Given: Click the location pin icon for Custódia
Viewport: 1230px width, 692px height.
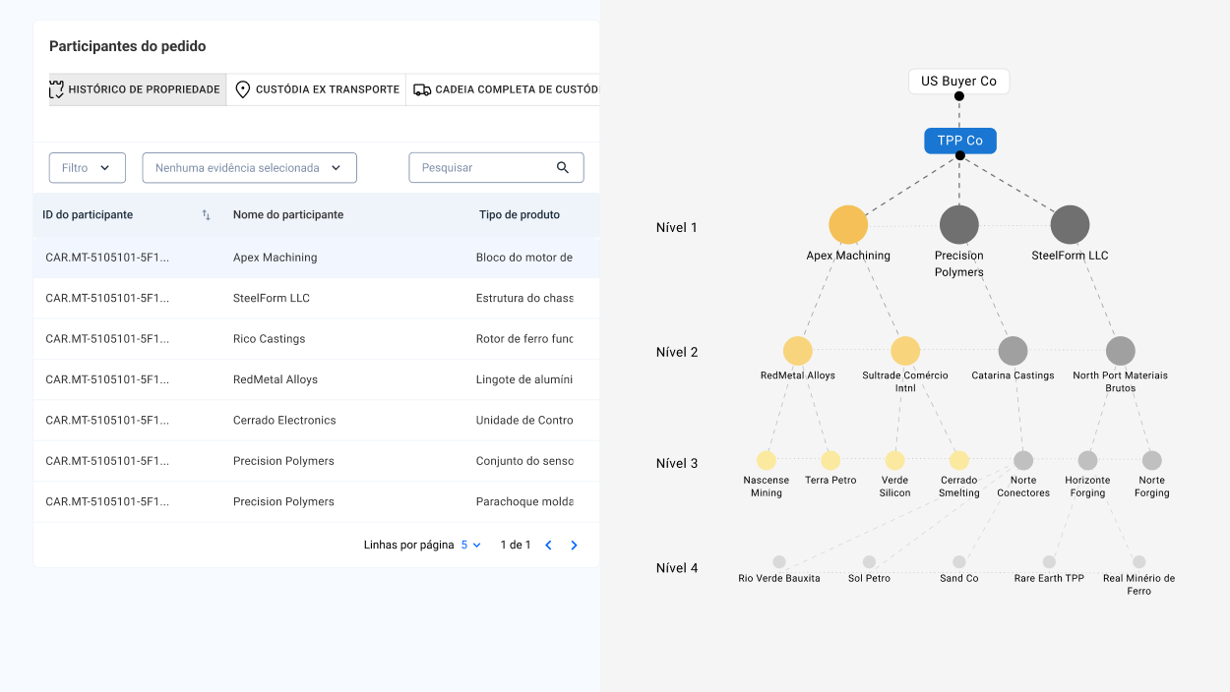Looking at the screenshot, I should coord(243,89).
